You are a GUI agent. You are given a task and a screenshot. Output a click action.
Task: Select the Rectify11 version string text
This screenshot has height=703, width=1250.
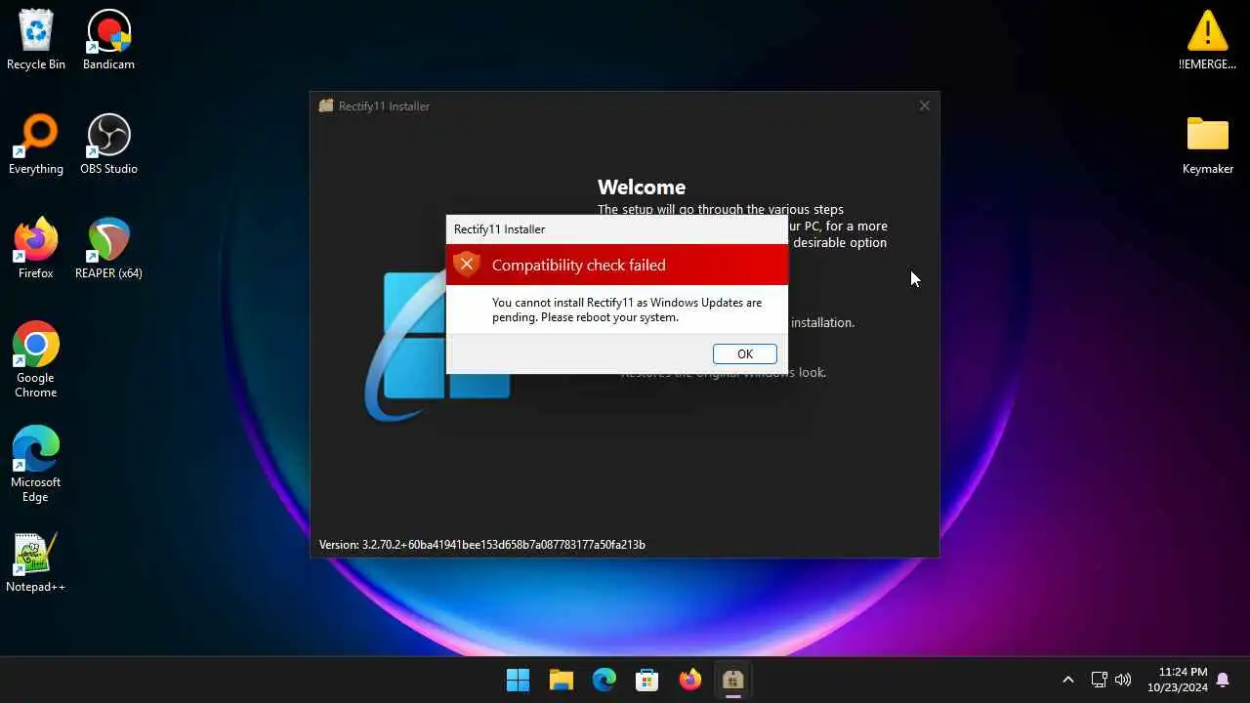482,545
